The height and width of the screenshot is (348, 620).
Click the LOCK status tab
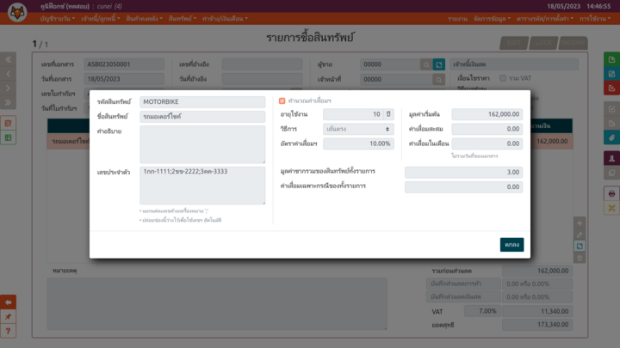543,43
